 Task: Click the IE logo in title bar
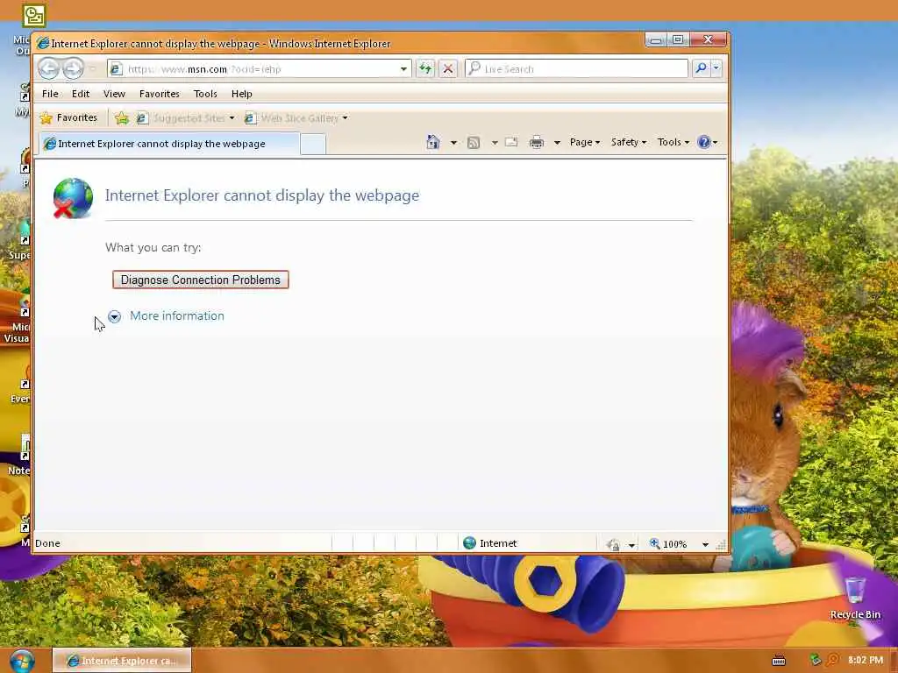(43, 44)
